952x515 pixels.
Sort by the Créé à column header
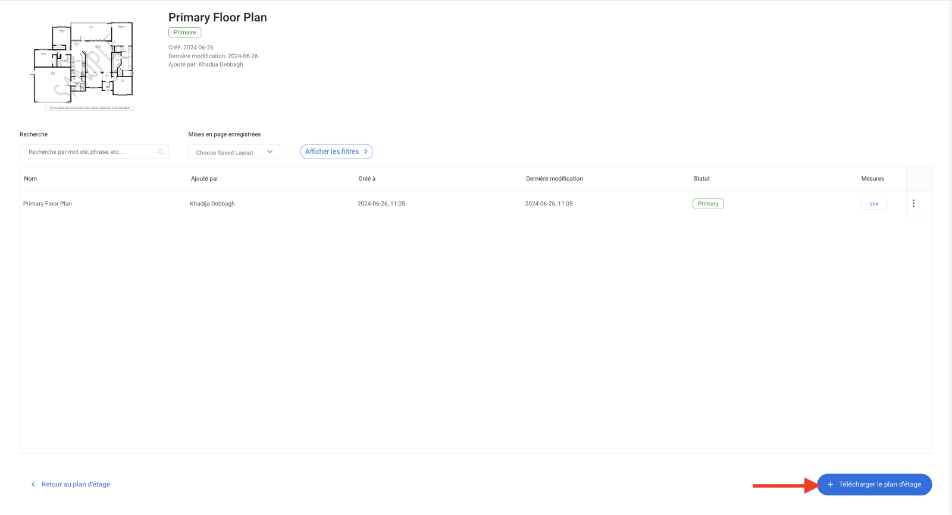(367, 179)
